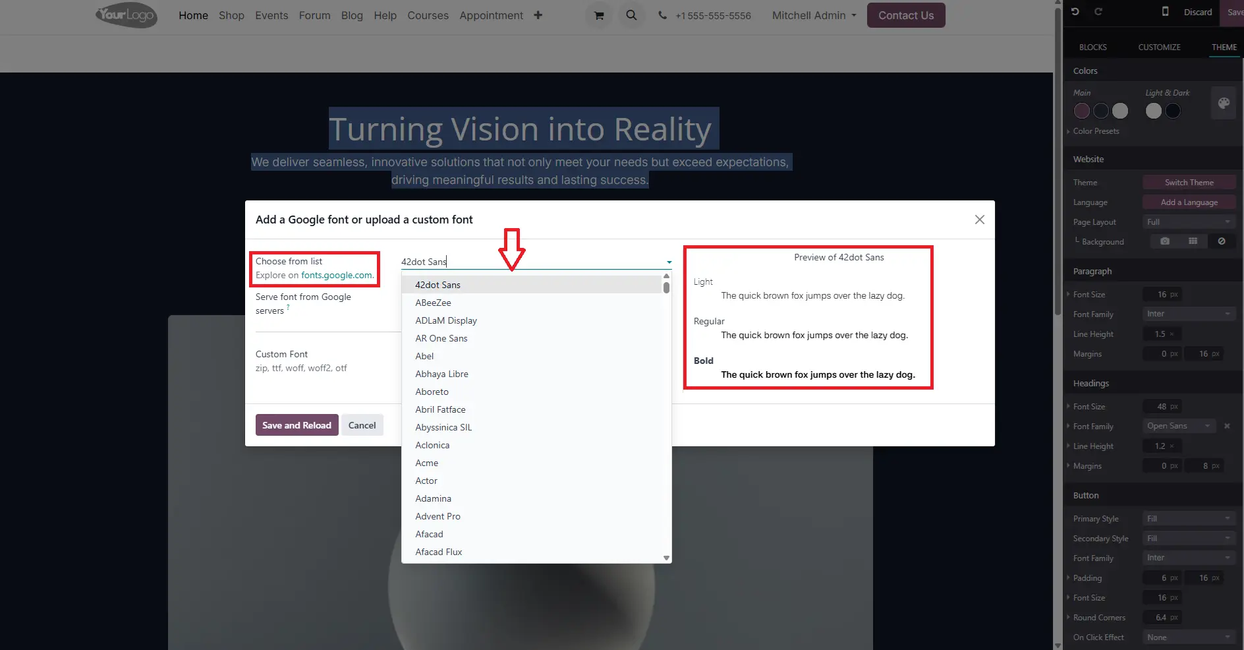Remove Headings font with the x icon
Image resolution: width=1244 pixels, height=650 pixels.
coord(1227,426)
